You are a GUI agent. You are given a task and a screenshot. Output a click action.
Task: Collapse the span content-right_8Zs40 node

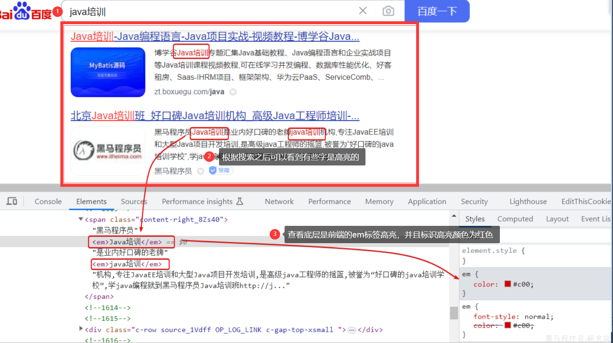(81, 219)
